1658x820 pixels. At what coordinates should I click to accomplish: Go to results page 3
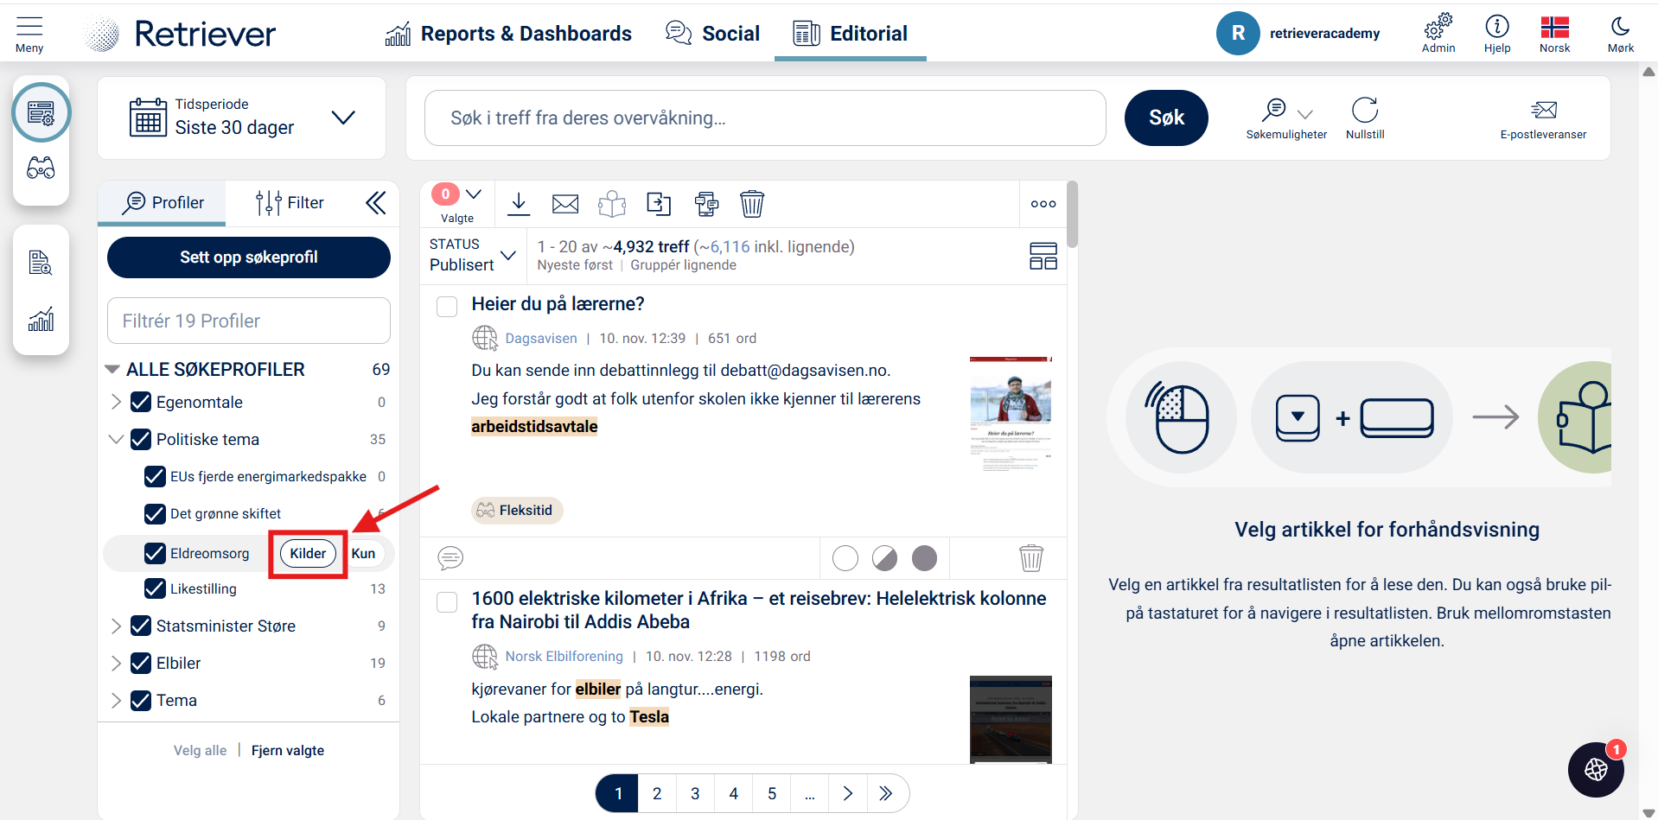coord(695,793)
